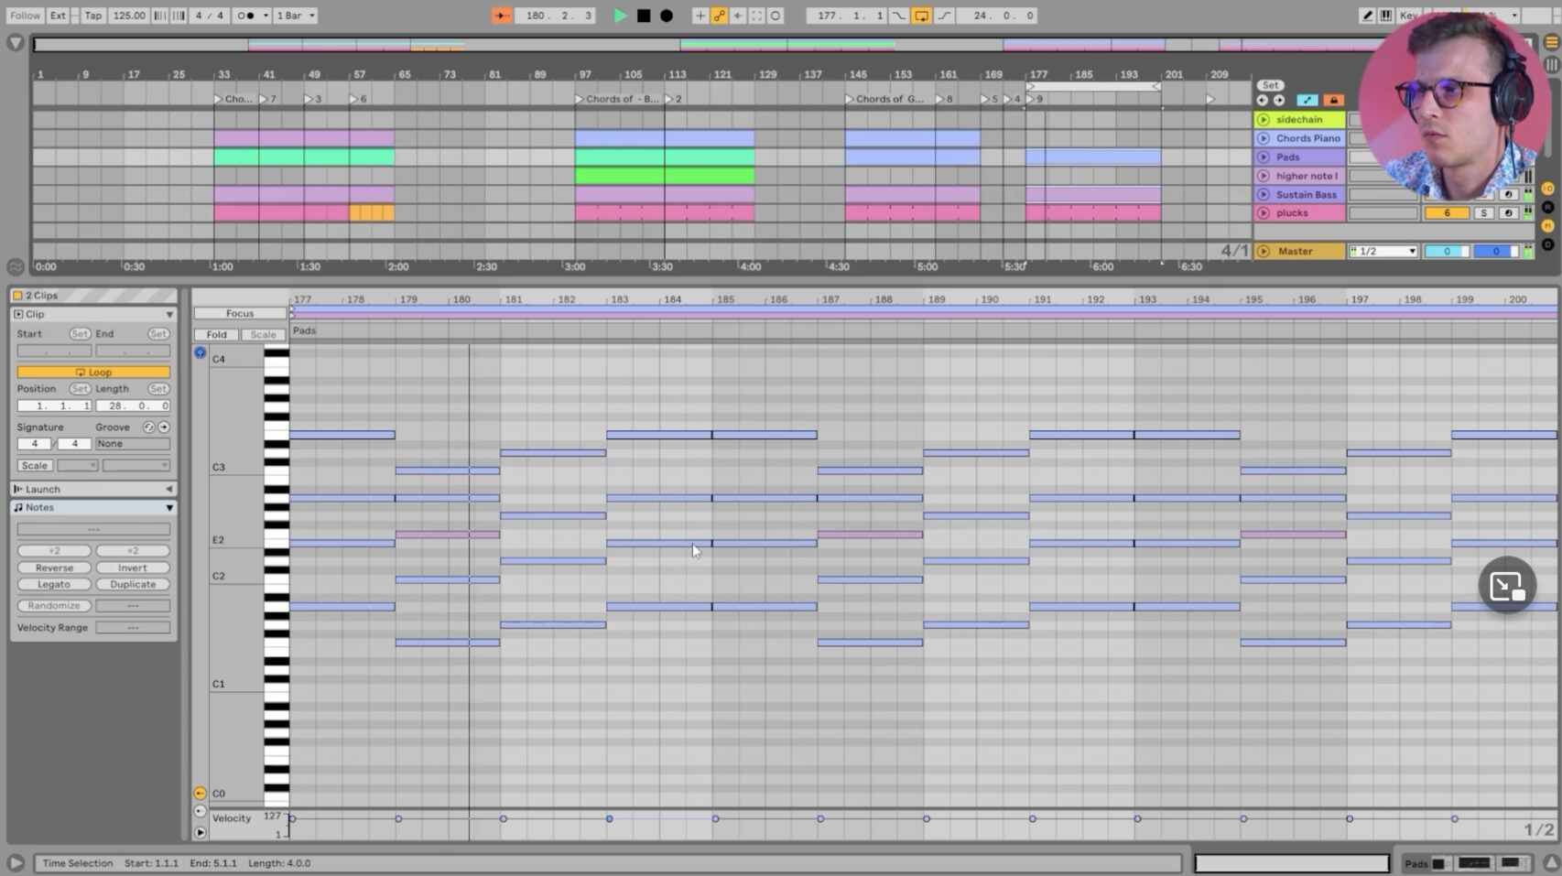Viewport: 1562px width, 876px height.
Task: Toggle the Mixer section show button
Action: click(1548, 226)
